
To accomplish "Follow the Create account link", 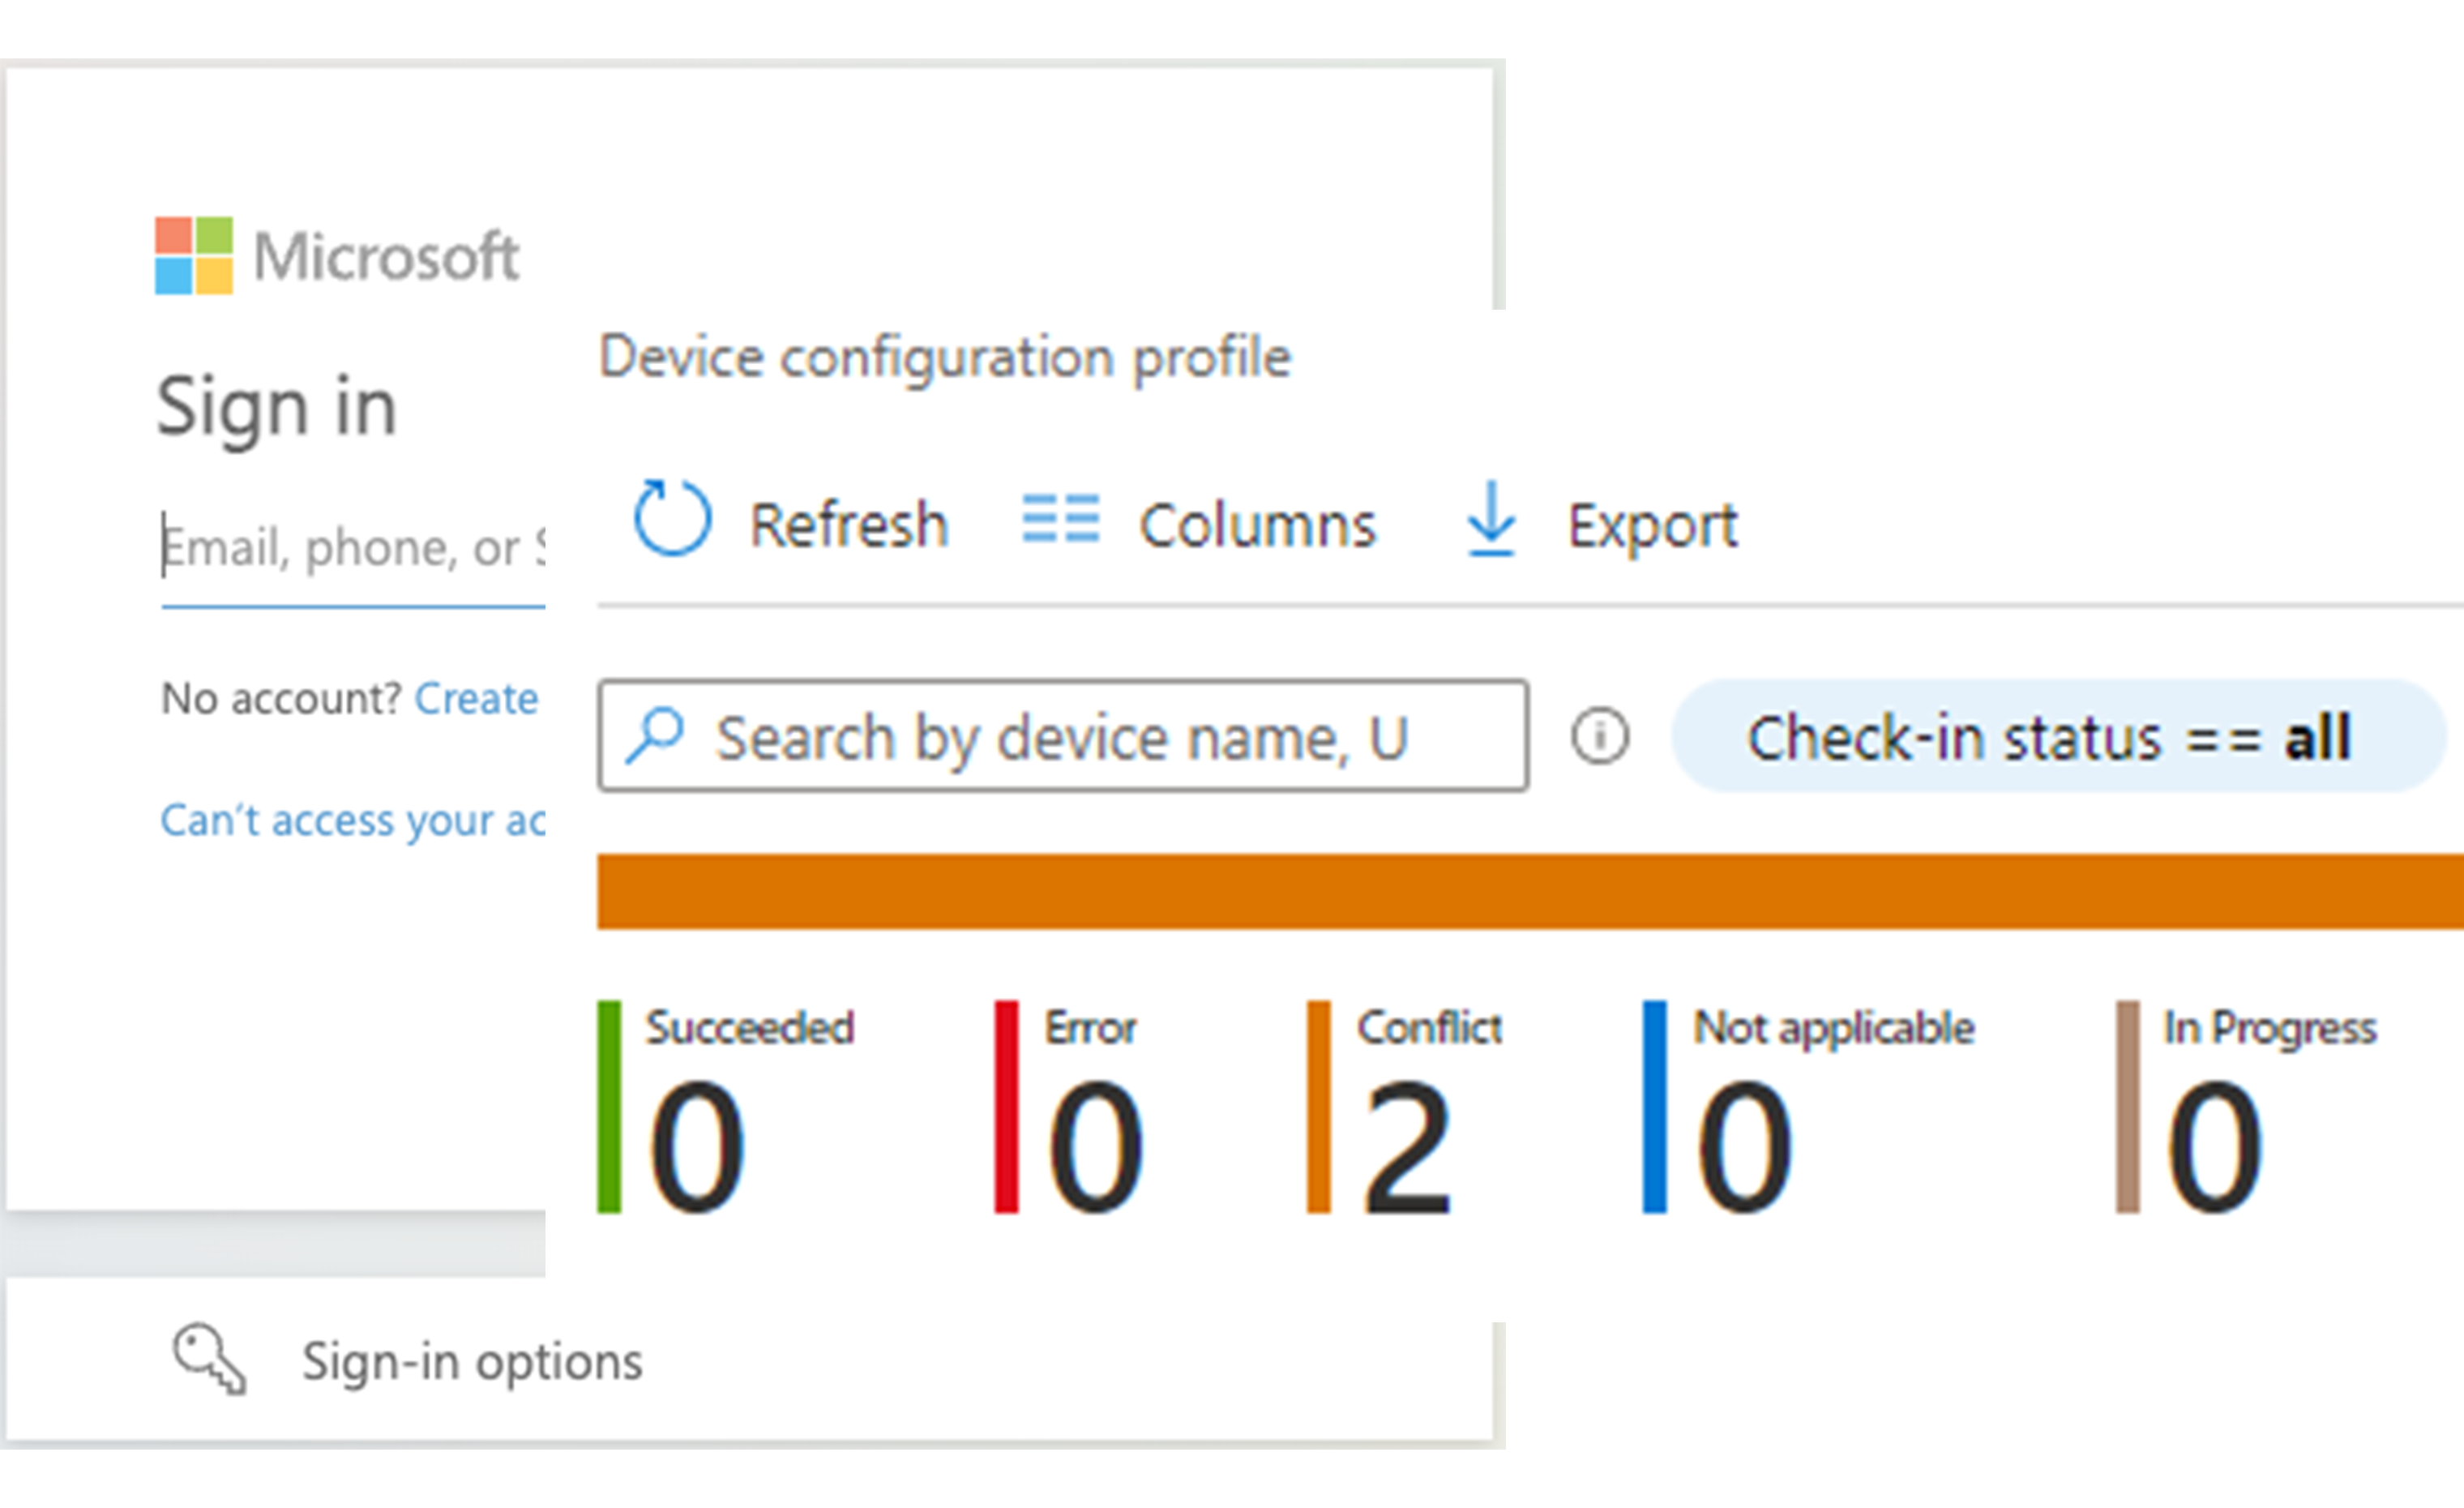I will coord(477,699).
